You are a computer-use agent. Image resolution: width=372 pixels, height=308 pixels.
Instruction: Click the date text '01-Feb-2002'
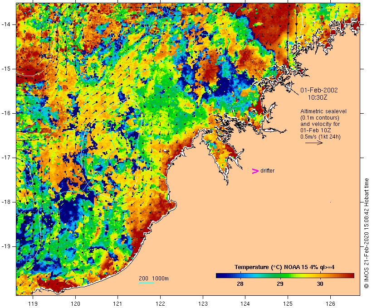pos(319,90)
